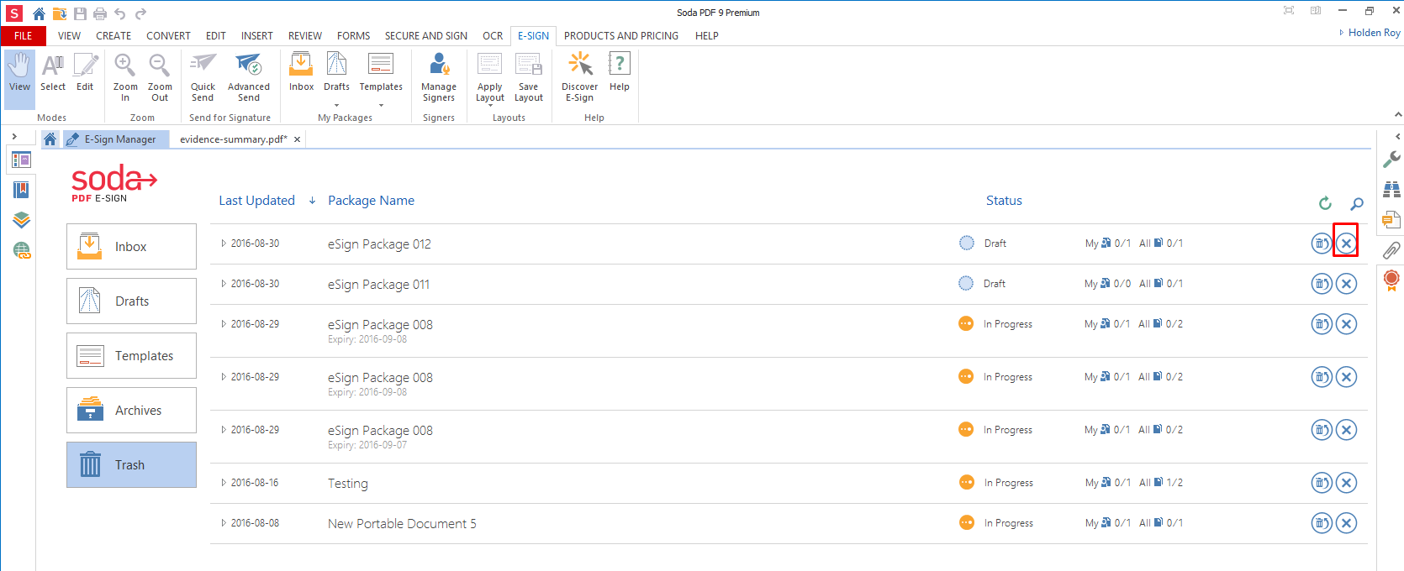Click Zoom Out on the ribbon

point(160,78)
